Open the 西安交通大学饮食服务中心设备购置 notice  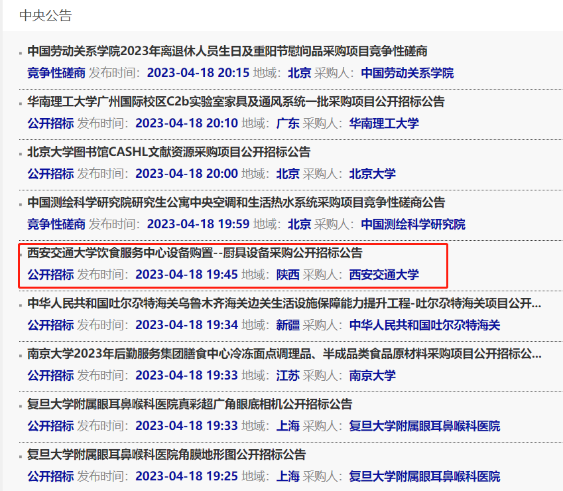pos(195,253)
